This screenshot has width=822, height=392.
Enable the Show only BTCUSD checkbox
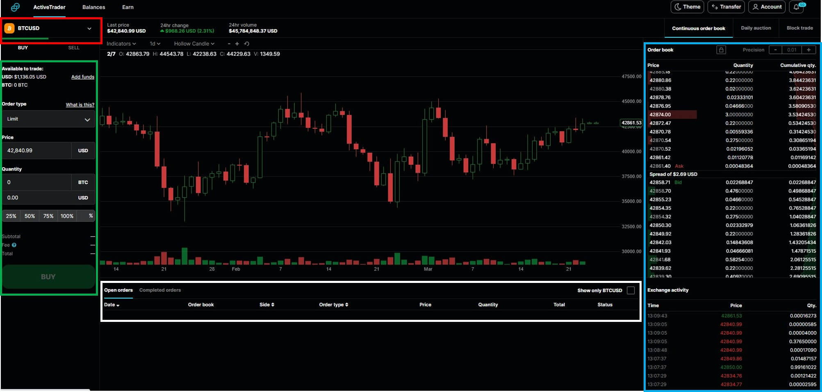pos(631,290)
